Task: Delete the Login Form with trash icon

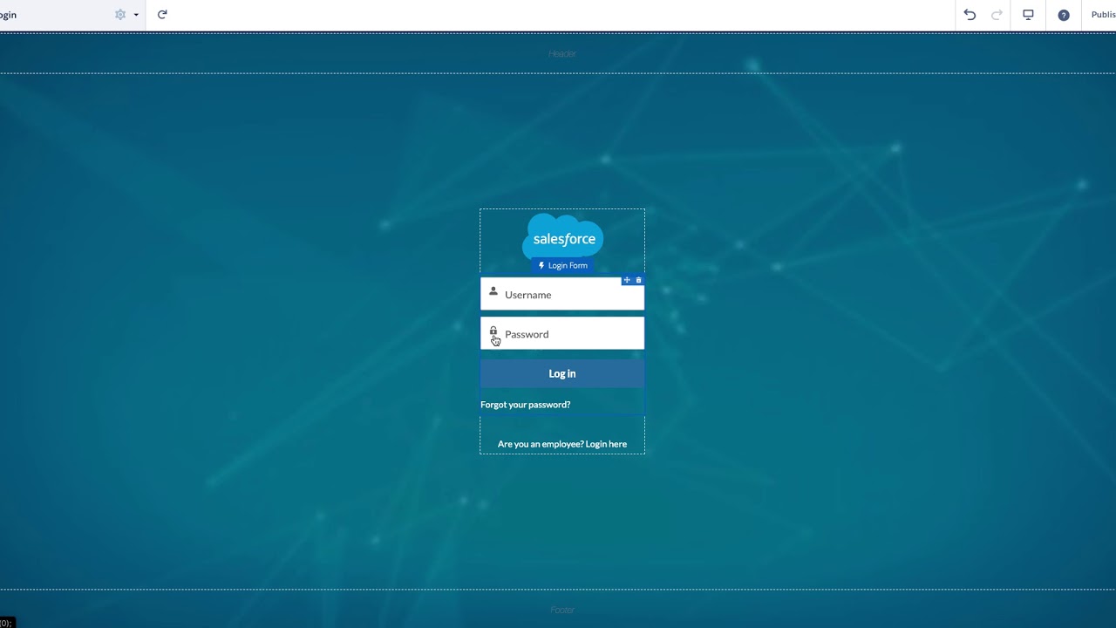Action: (638, 280)
